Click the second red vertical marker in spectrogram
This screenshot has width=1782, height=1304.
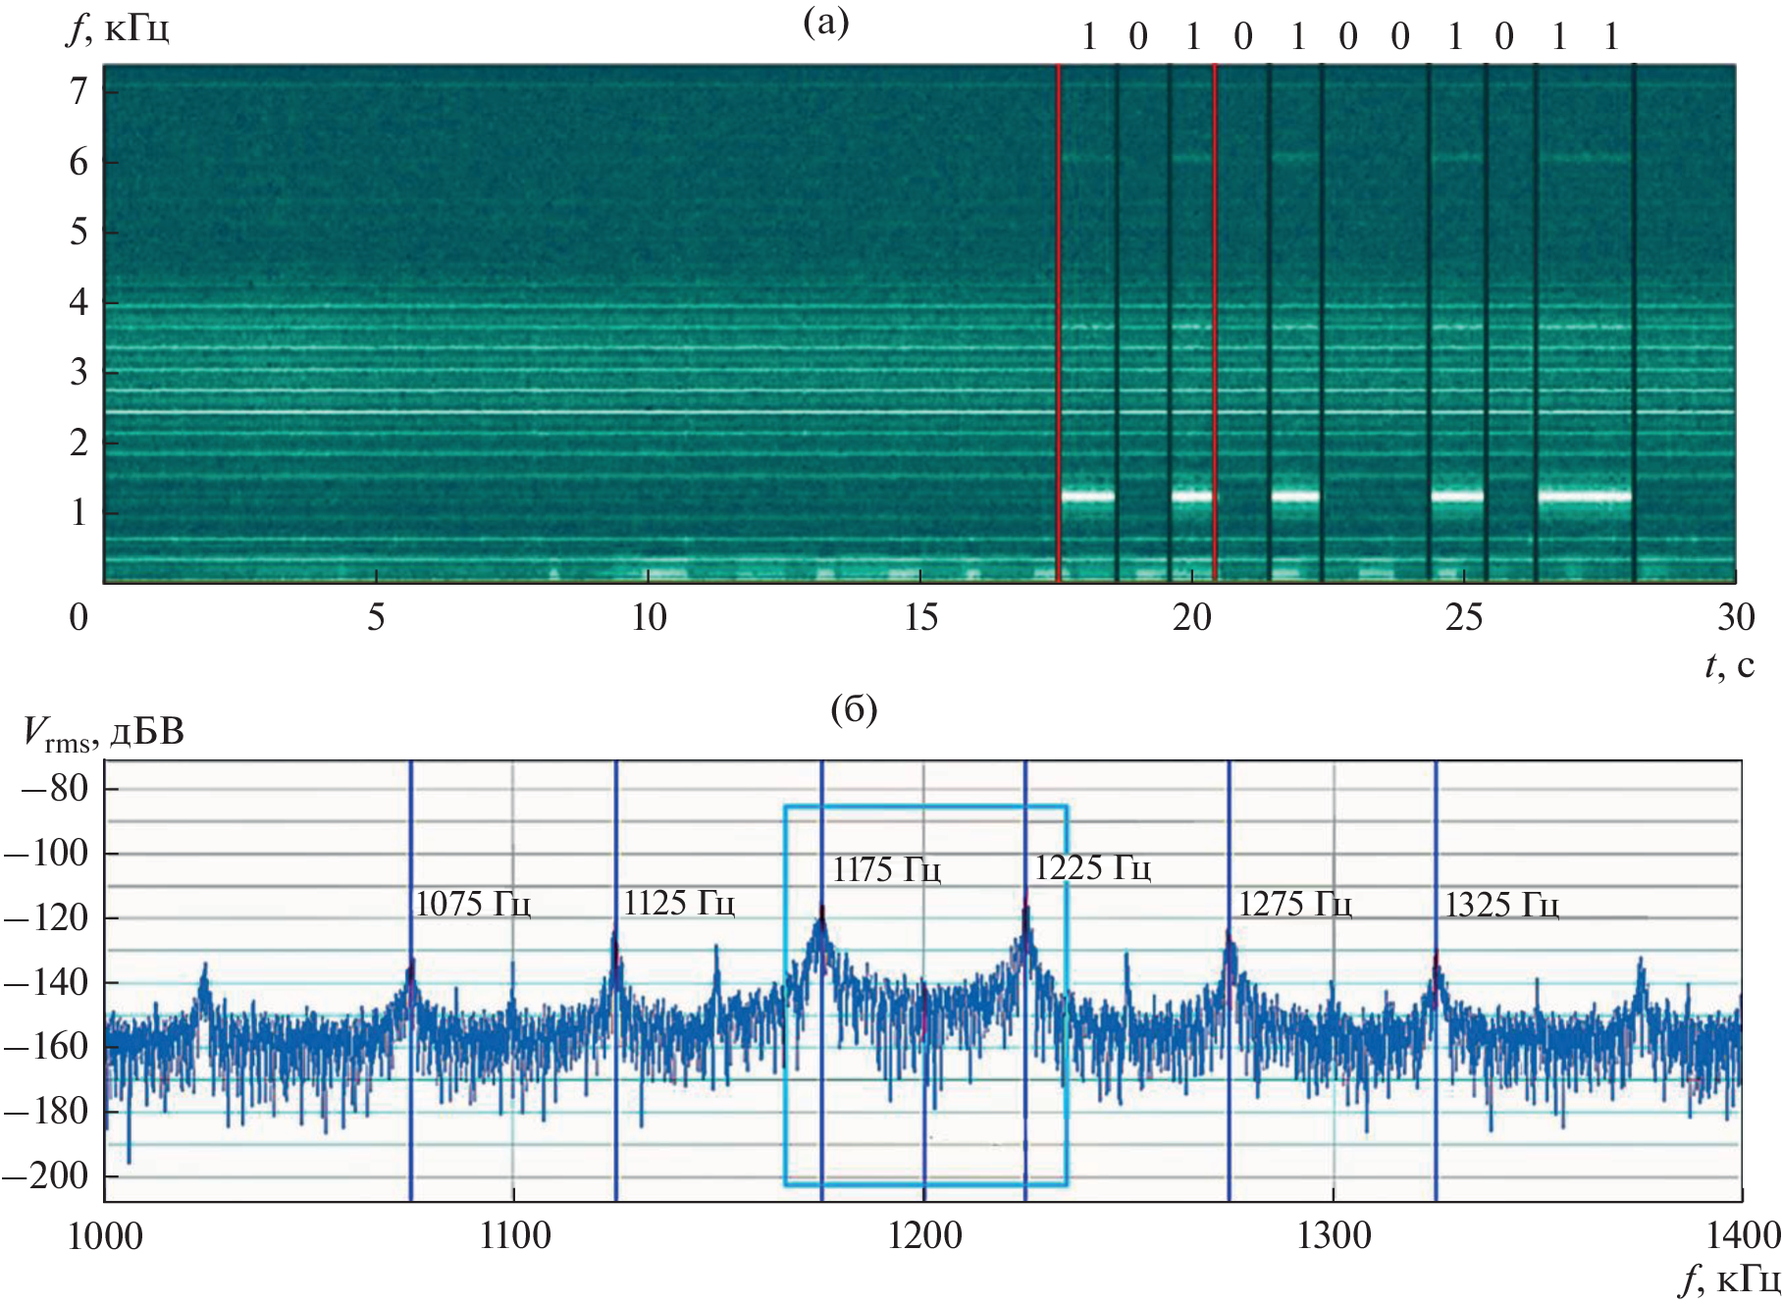point(1215,324)
